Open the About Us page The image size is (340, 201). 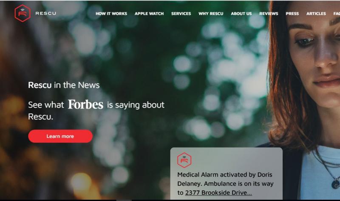coord(241,14)
